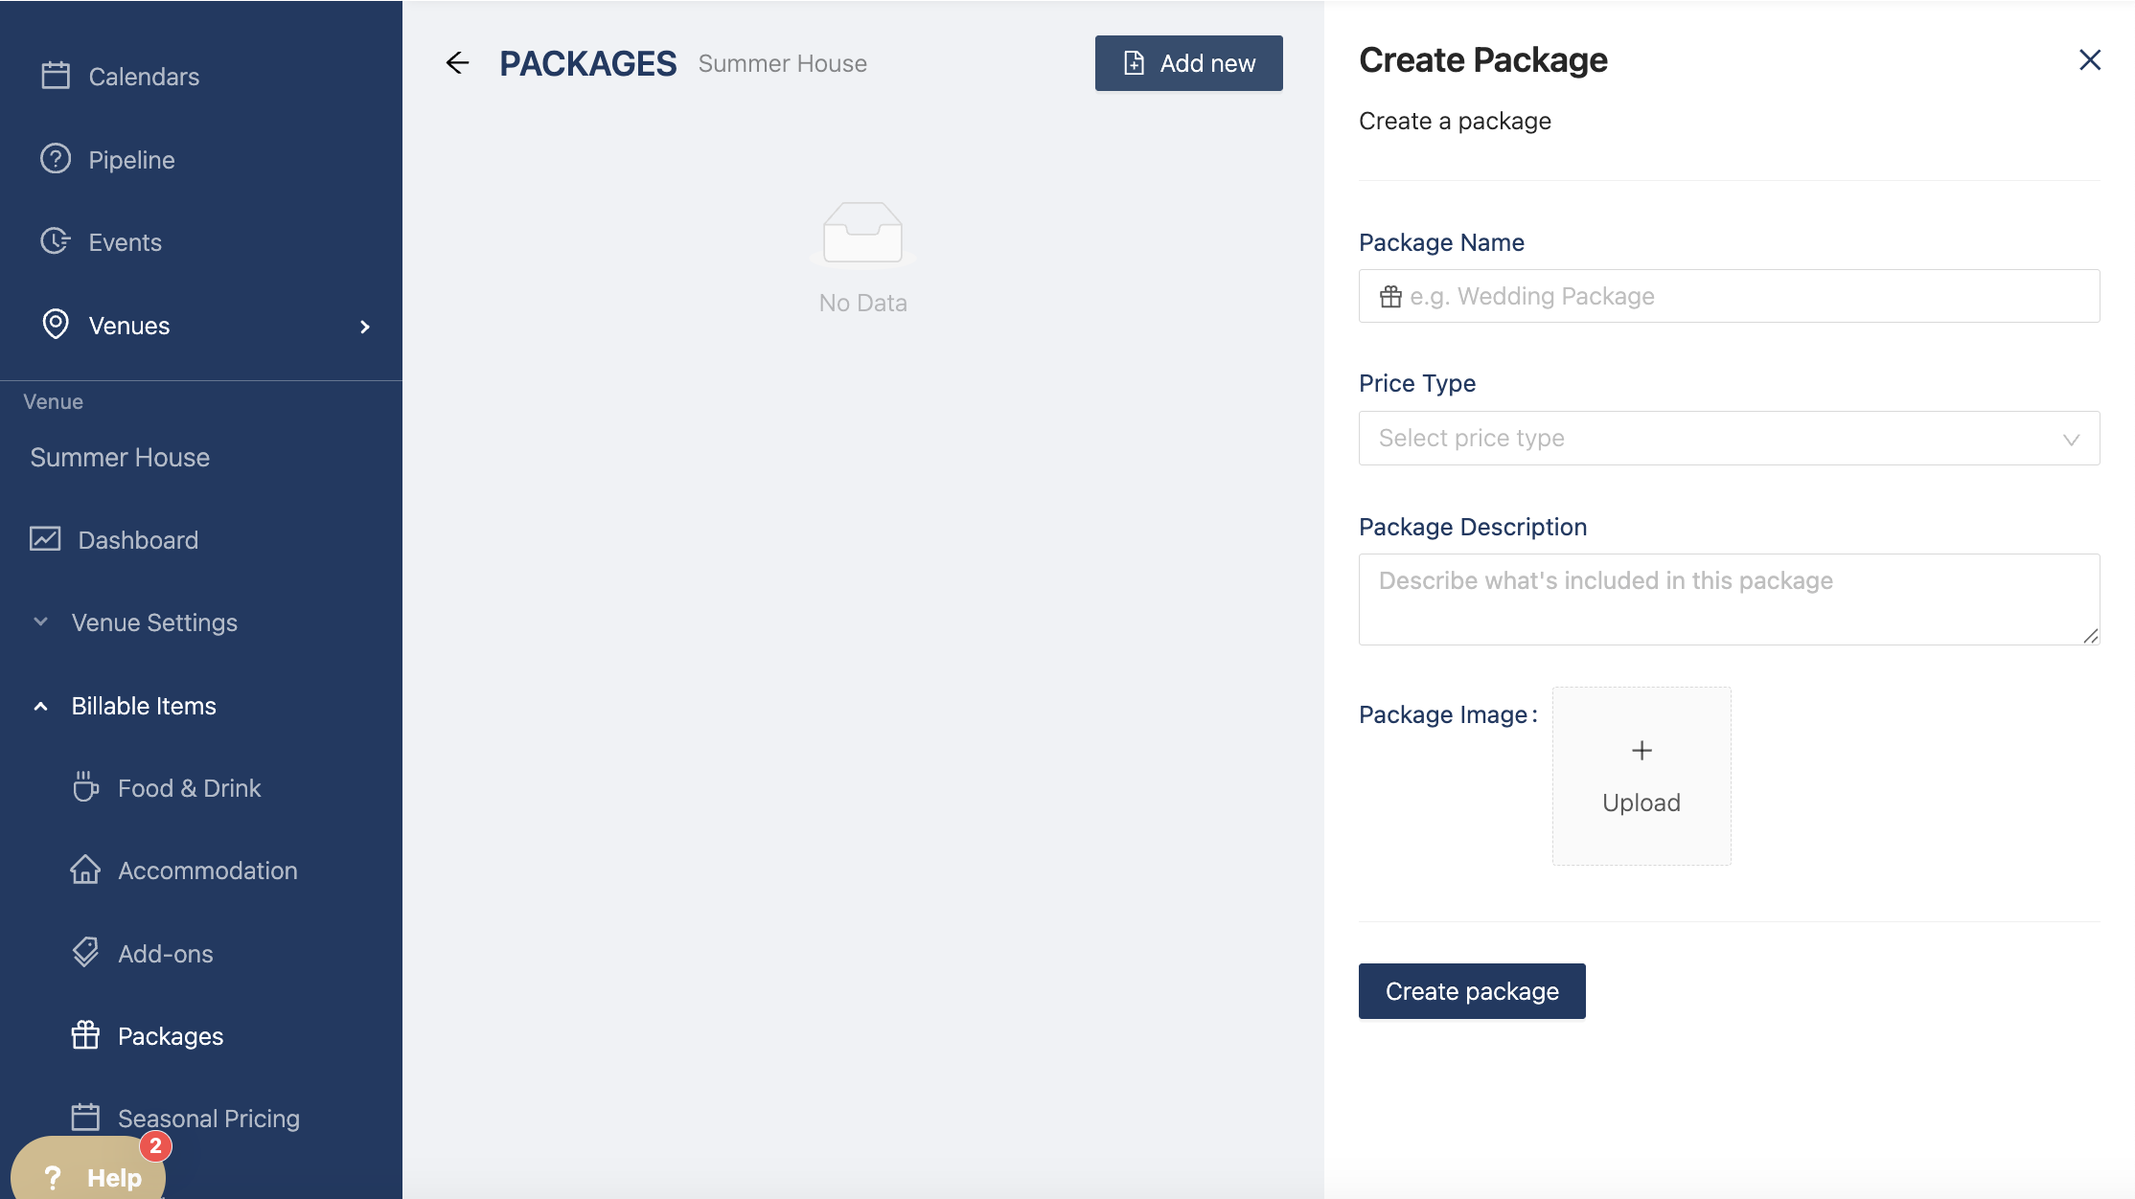Click the Upload package image box
2135x1199 pixels.
[1641, 776]
